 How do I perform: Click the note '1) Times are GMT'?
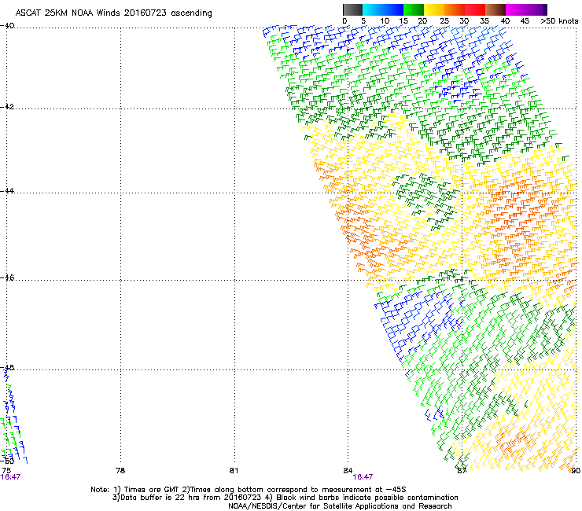[x=146, y=490]
